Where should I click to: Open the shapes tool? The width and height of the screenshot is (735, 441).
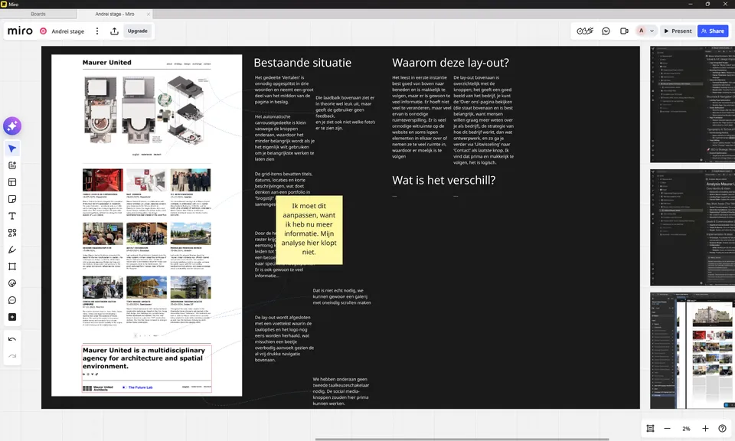pos(12,233)
